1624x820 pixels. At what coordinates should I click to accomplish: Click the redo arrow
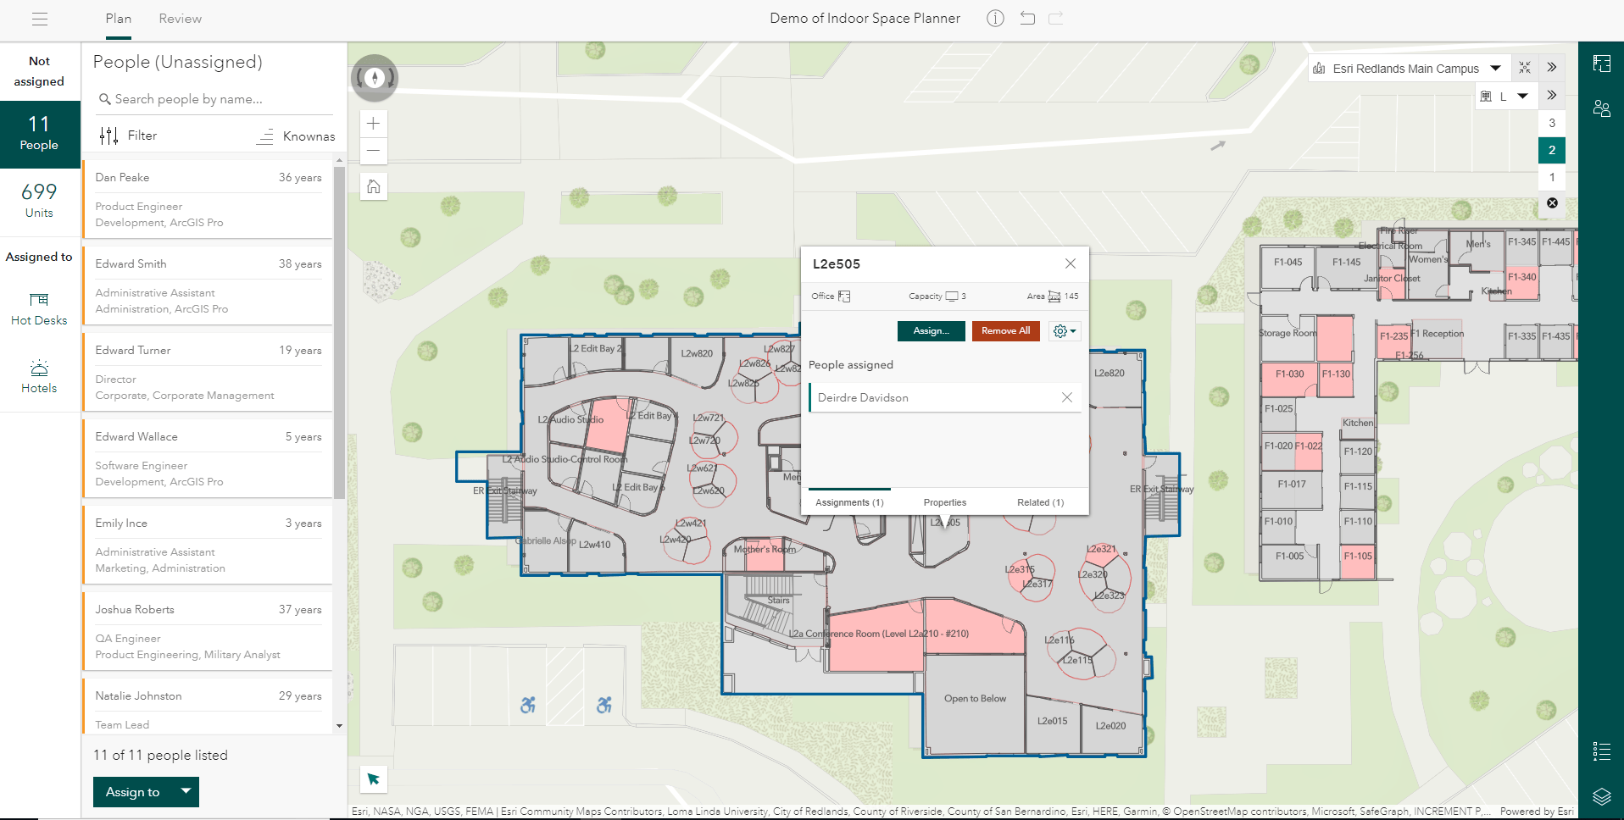tap(1055, 18)
